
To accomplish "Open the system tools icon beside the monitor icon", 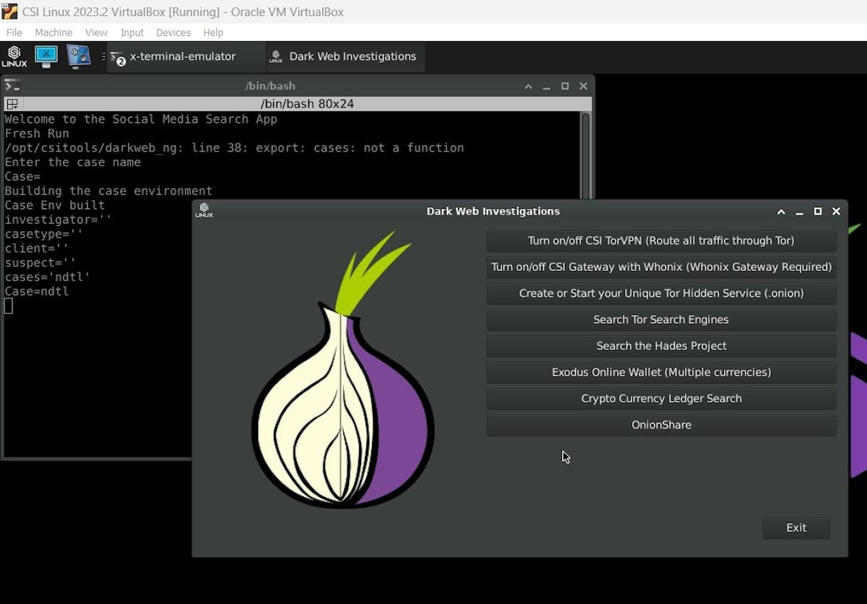I will pos(77,56).
